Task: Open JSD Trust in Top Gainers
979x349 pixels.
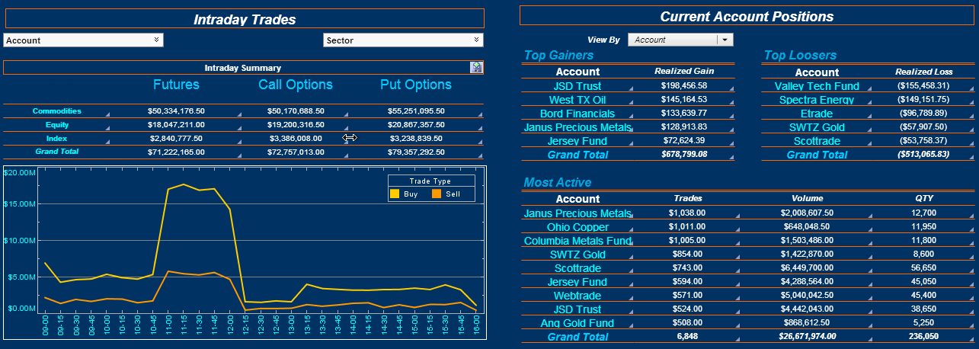Action: click(x=577, y=86)
